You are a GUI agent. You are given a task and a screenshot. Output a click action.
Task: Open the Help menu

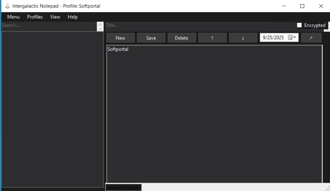73,17
